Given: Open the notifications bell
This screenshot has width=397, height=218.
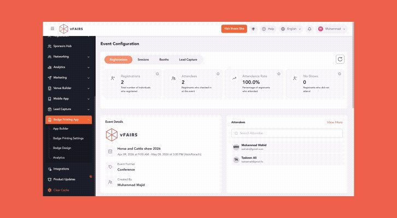Looking at the screenshot, I should coord(309,28).
